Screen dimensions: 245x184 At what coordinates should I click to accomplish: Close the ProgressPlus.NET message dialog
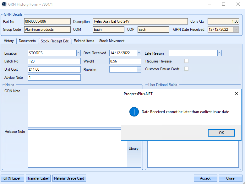point(236,94)
